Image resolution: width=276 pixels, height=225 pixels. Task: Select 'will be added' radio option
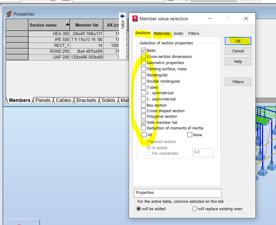pos(139,209)
